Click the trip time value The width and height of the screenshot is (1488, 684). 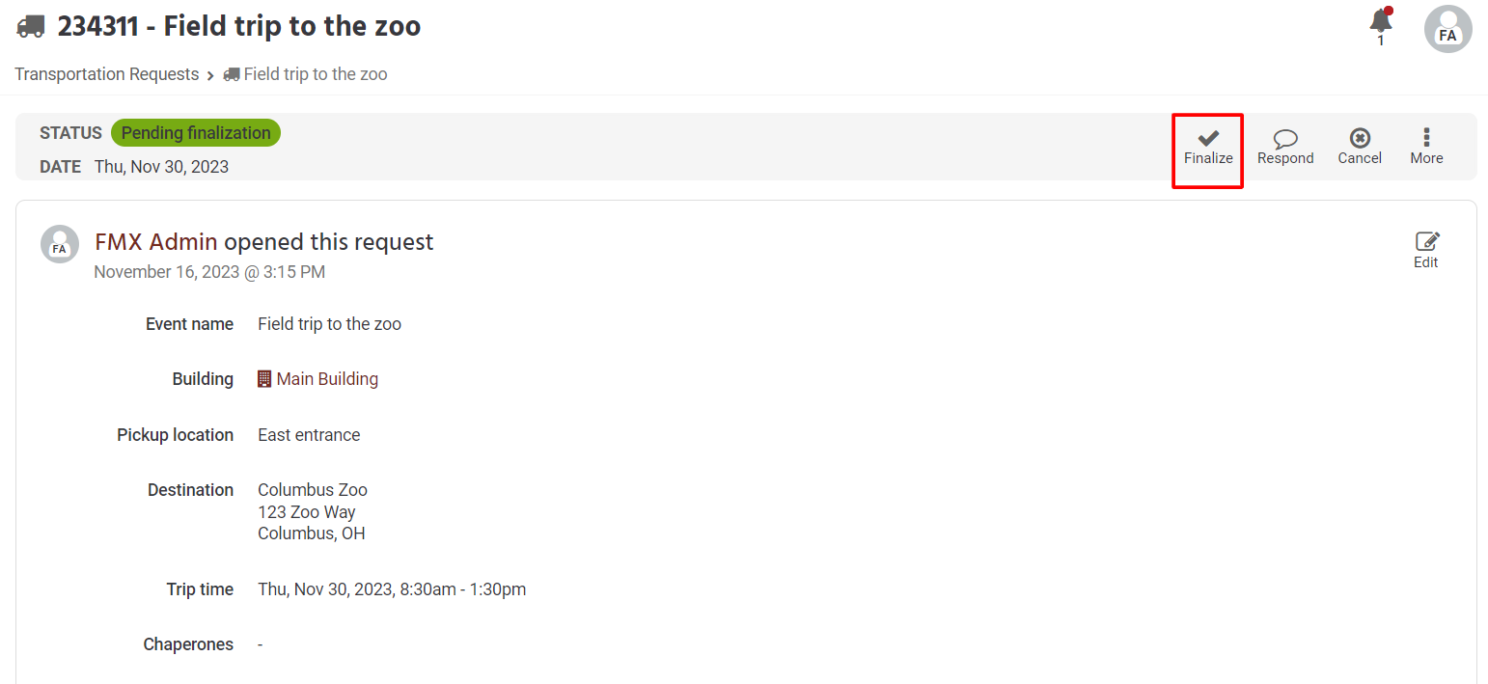(x=392, y=589)
